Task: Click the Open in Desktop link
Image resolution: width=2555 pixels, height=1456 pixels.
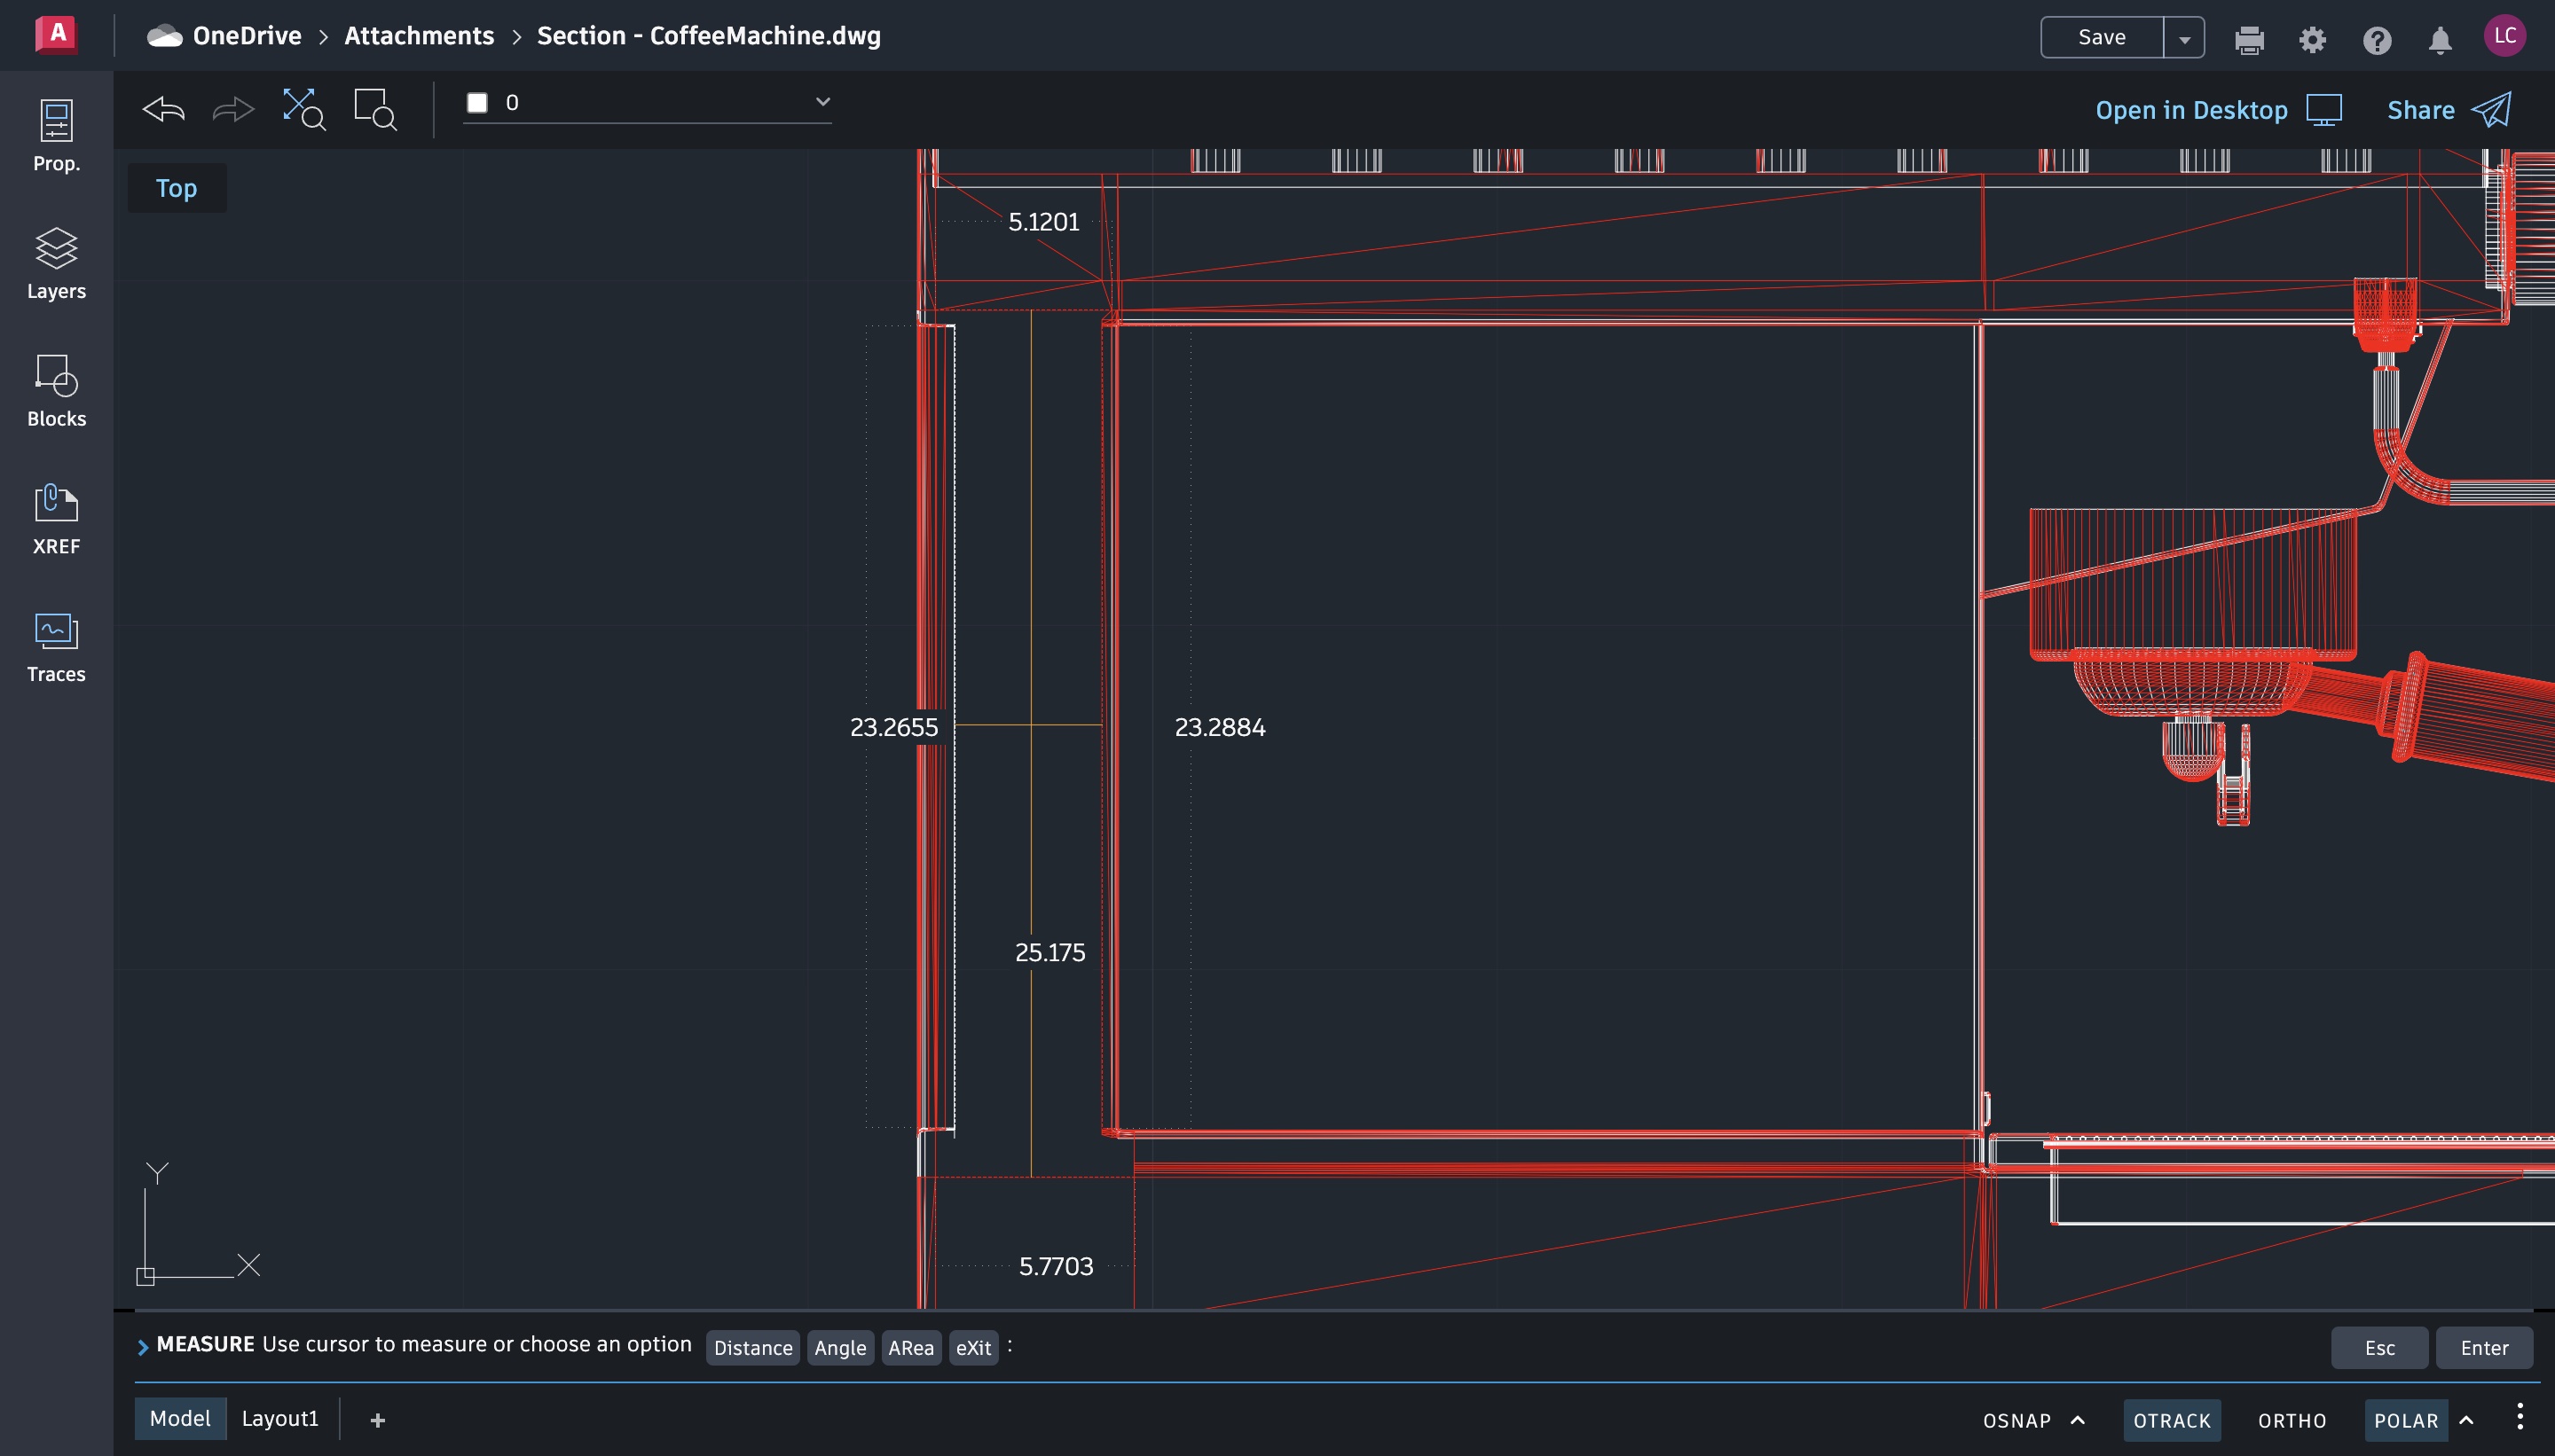Action: click(x=2191, y=110)
